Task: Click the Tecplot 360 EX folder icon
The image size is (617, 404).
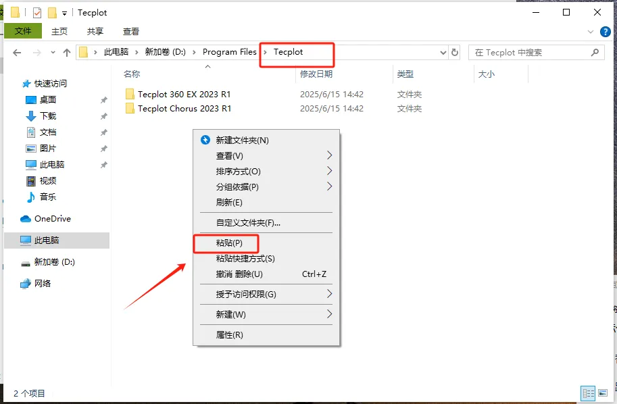Action: pyautogui.click(x=130, y=94)
